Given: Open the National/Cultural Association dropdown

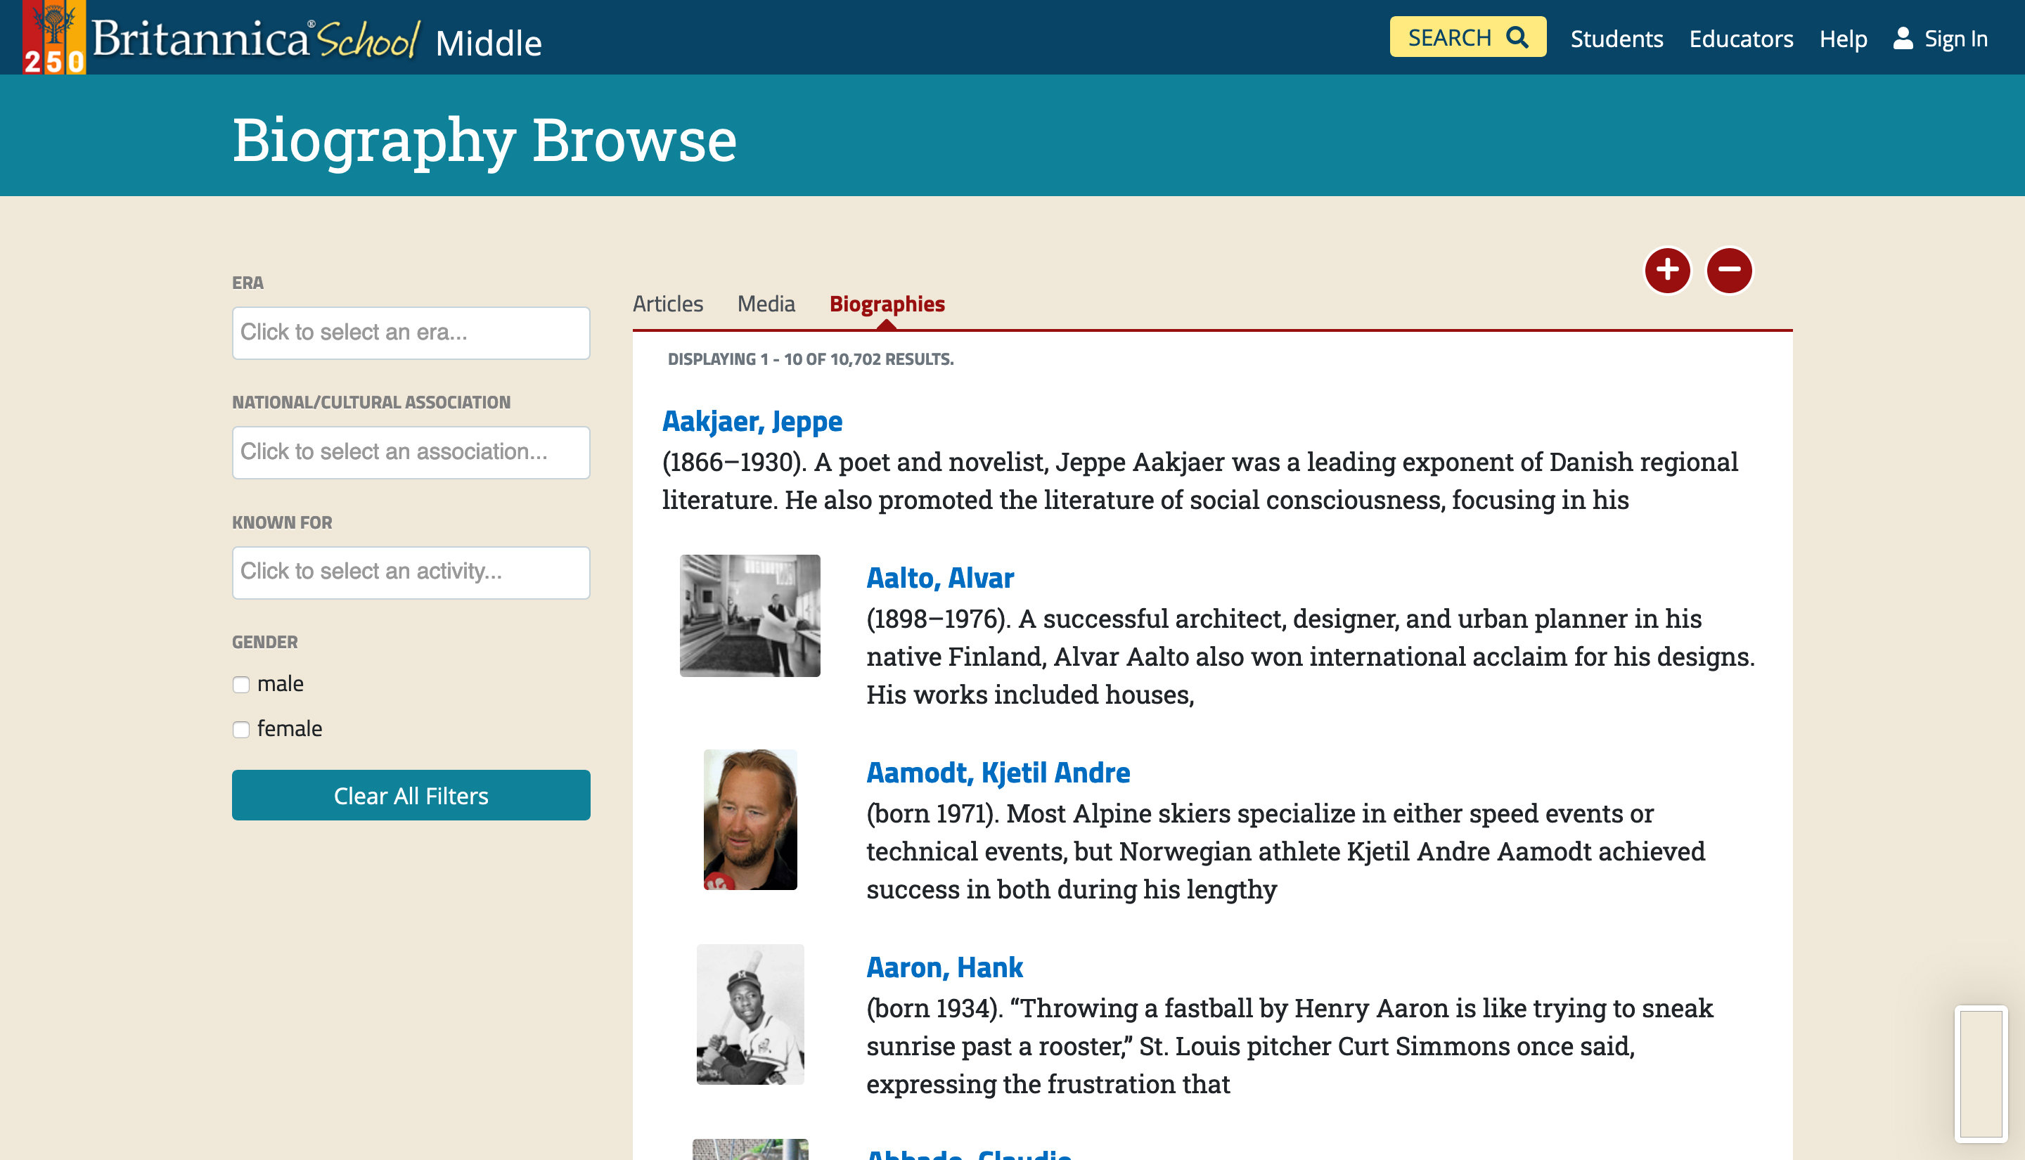Looking at the screenshot, I should [411, 453].
